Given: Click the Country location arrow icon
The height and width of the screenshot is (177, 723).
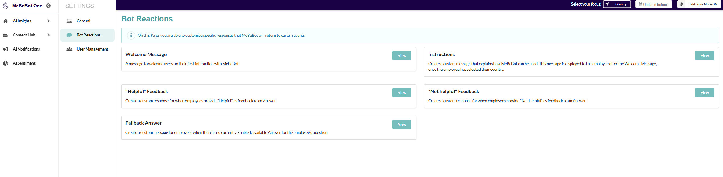Looking at the screenshot, I should pos(607,4).
